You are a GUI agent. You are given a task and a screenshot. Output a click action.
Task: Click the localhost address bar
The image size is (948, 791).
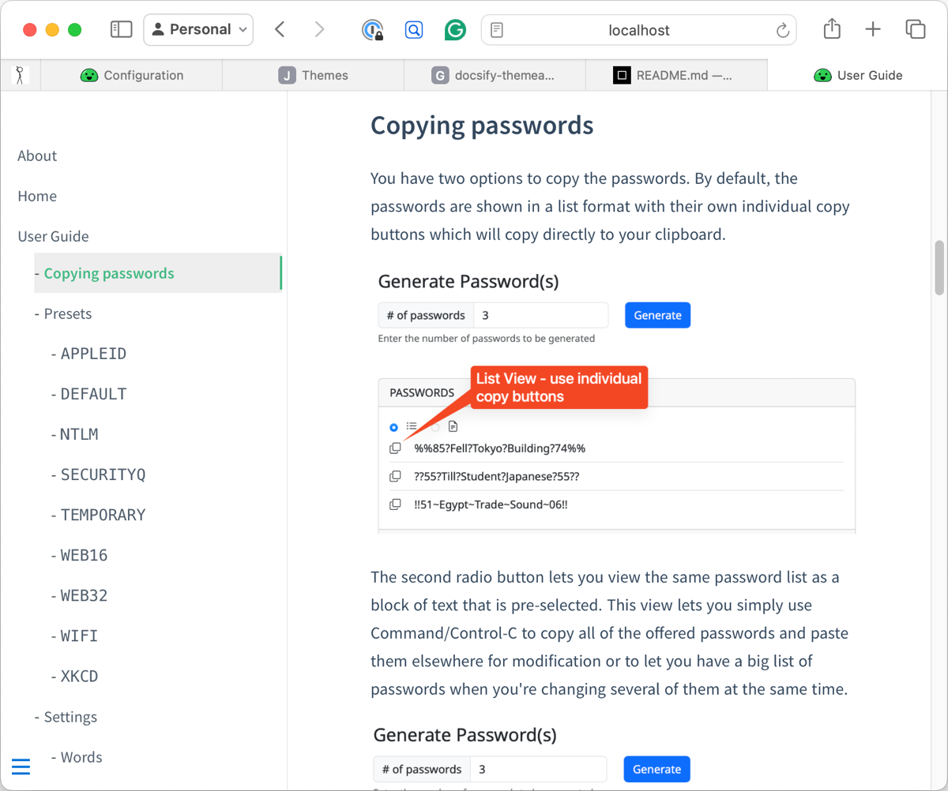tap(638, 31)
